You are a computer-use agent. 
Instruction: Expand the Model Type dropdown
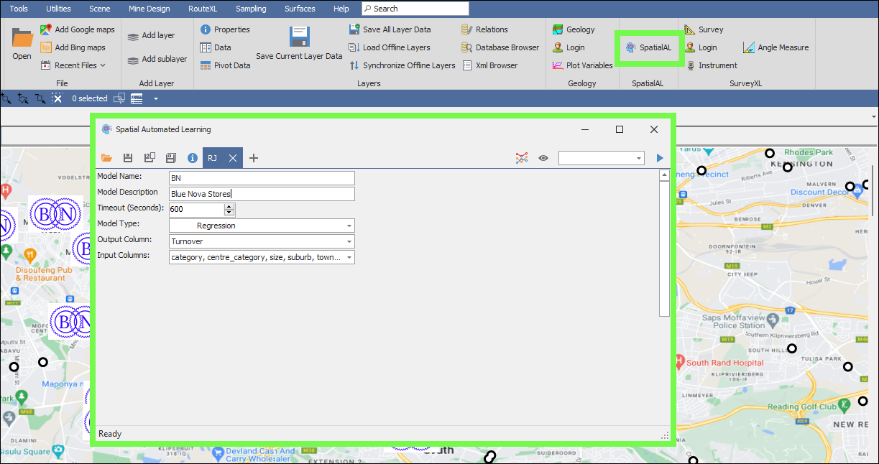pyautogui.click(x=349, y=226)
